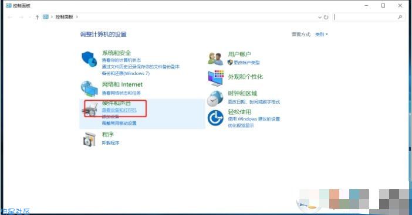Open the 系统和安全 heading link

(116, 53)
